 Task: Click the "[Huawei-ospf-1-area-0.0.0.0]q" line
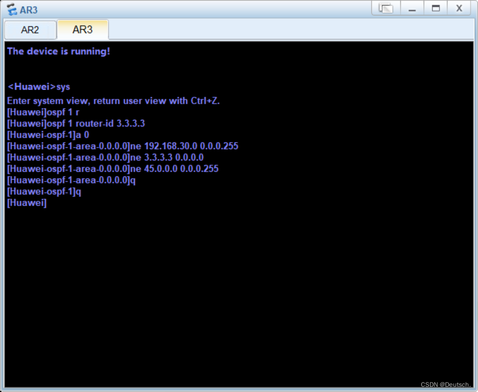point(71,180)
